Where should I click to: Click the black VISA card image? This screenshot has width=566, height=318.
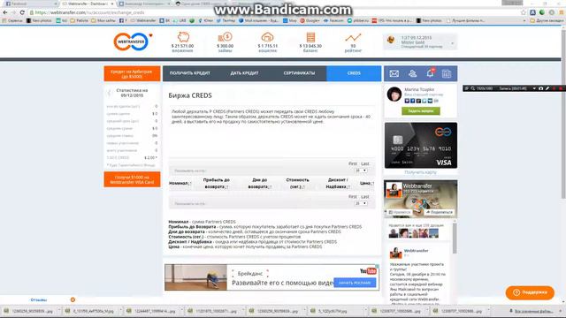click(421, 145)
